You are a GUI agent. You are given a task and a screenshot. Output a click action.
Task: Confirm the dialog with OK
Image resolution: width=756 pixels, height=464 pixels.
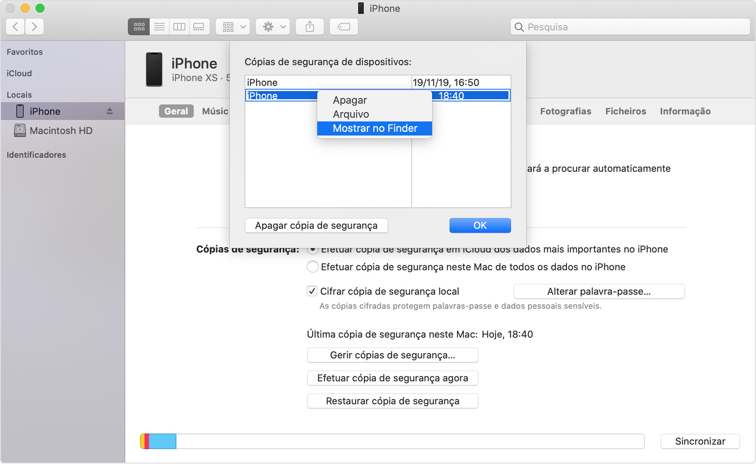click(x=480, y=225)
